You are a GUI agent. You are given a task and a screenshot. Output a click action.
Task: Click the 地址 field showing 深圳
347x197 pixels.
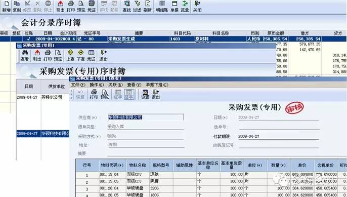pos(146,145)
